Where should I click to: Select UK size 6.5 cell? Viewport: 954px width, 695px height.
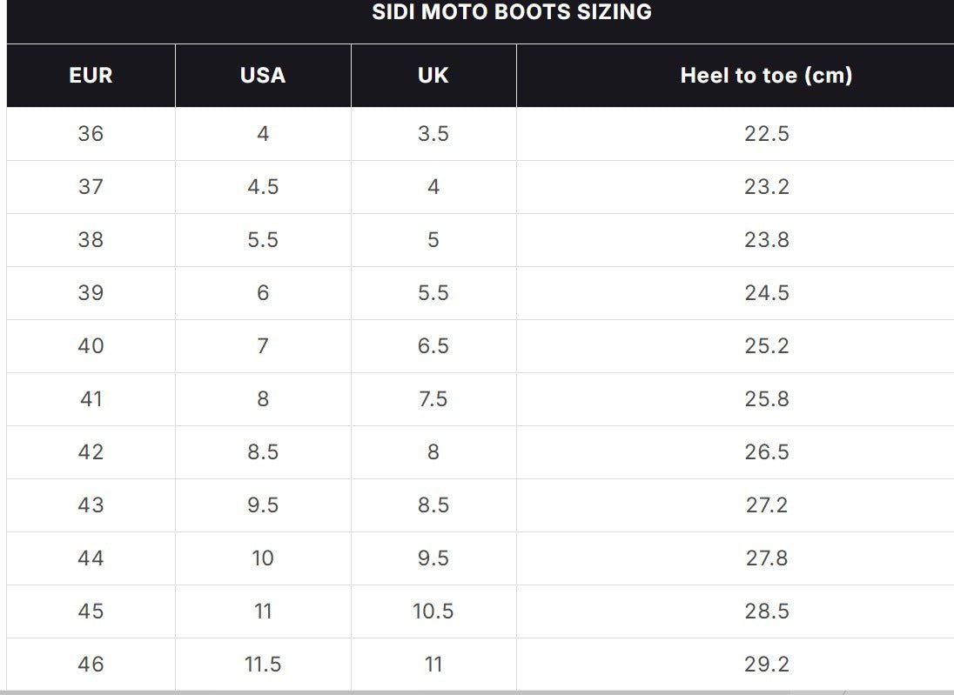(433, 346)
